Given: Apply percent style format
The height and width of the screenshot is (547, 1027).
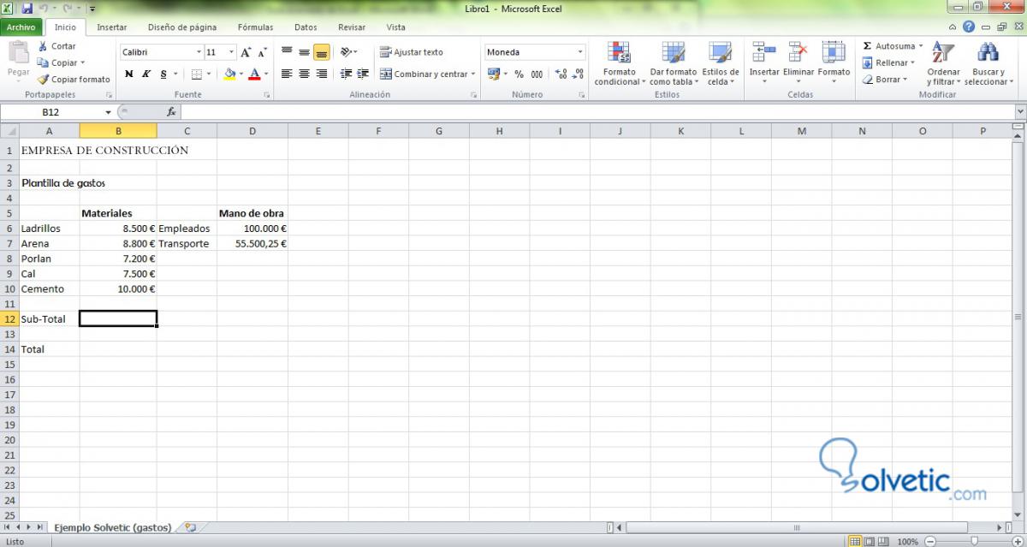Looking at the screenshot, I should (x=519, y=74).
